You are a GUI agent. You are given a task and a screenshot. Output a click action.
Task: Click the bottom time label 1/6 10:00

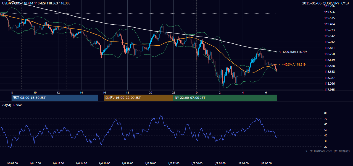coord(35,164)
